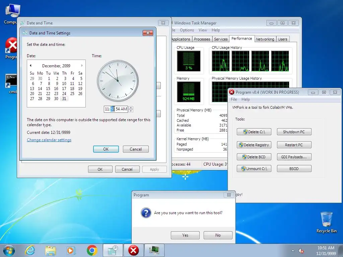Viewport: 343px width, 257px height.
Task: Select December 15 in calendar
Action: (x=48, y=88)
